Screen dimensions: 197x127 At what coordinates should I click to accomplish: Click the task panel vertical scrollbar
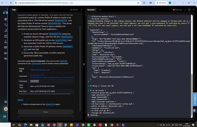[x=80, y=69]
